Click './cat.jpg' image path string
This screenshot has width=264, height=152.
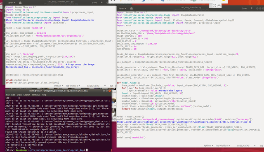[x=27, y=54]
